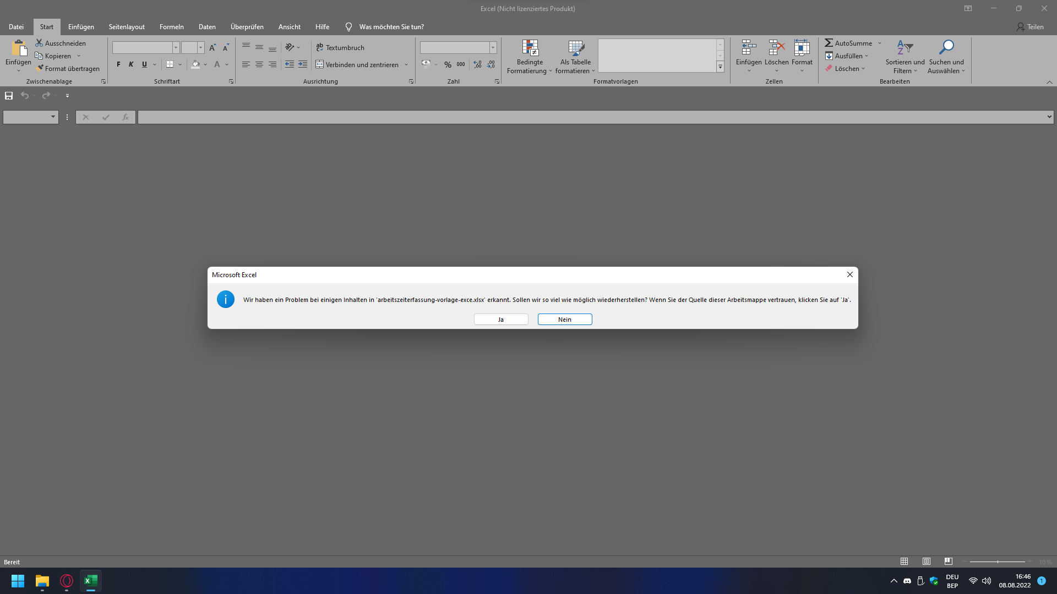Screen dimensions: 1057x594
Task: Click Verbinden und zentrieren
Action: 357,64
